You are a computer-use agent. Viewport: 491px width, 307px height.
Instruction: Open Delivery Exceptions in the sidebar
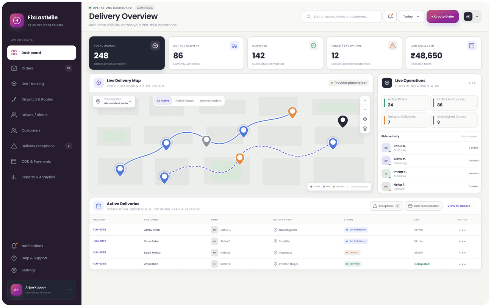pyautogui.click(x=42, y=146)
